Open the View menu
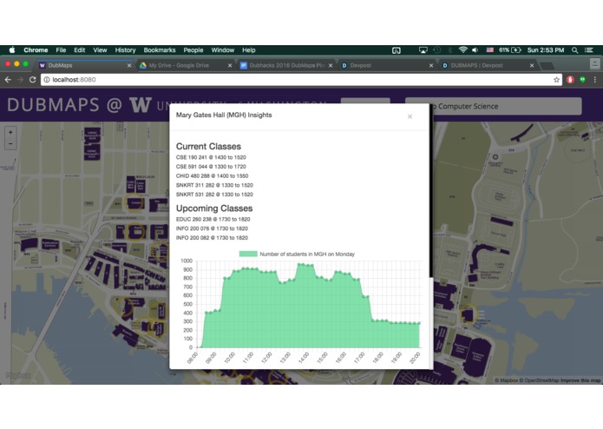The width and height of the screenshot is (603, 429). tap(100, 50)
